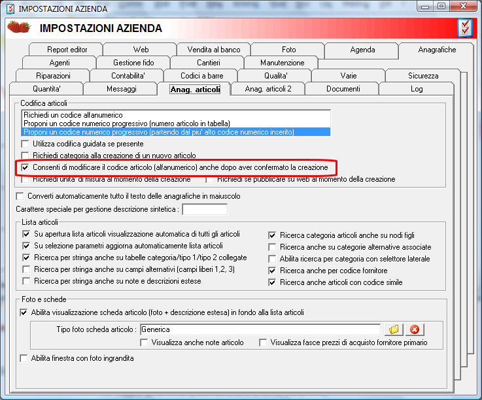The image size is (482, 400).
Task: Click the title bar application icon
Action: (x=10, y=8)
